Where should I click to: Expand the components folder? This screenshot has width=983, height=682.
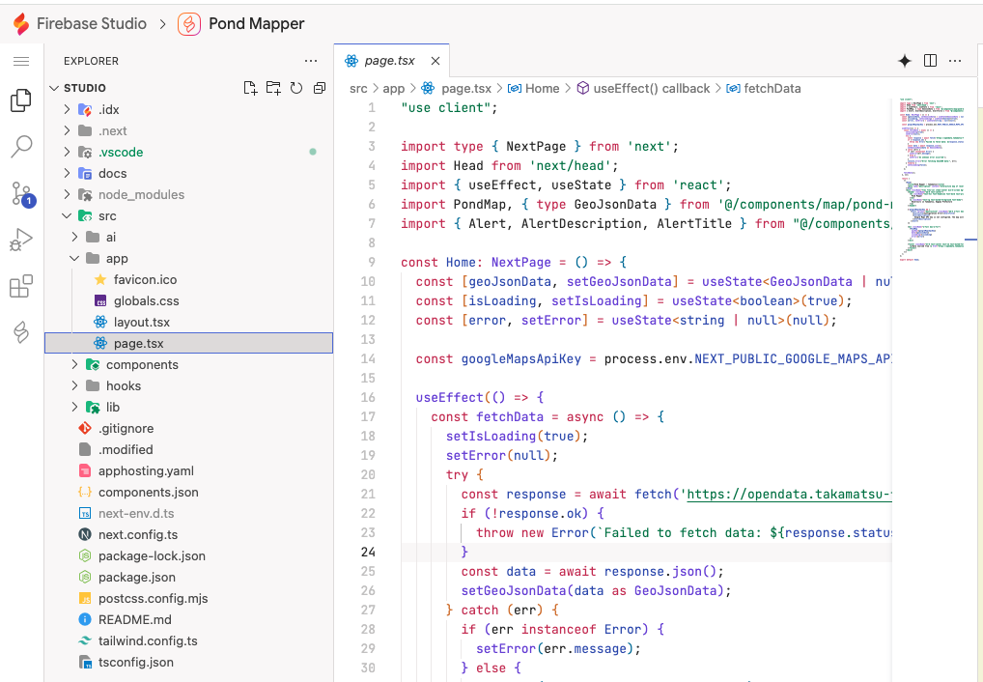(74, 364)
